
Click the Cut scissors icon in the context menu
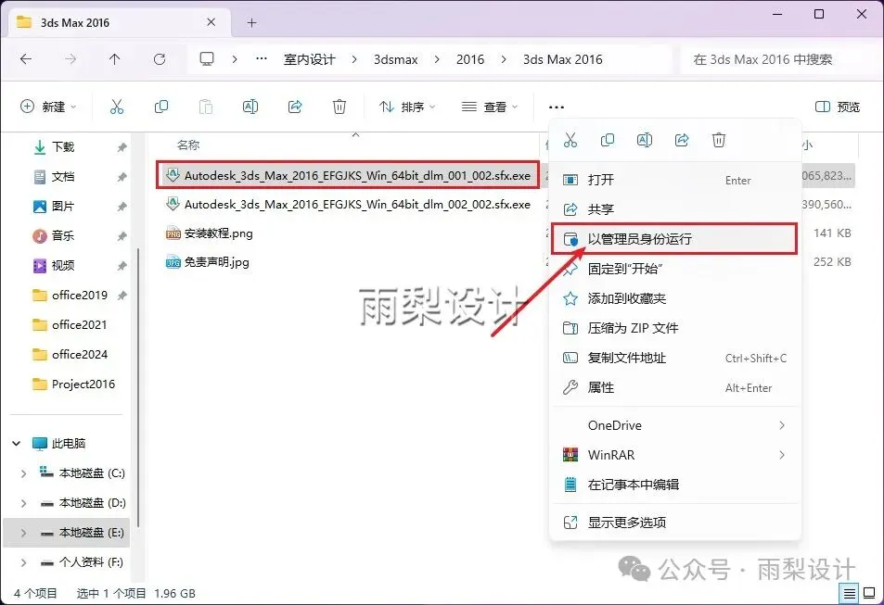coord(570,140)
